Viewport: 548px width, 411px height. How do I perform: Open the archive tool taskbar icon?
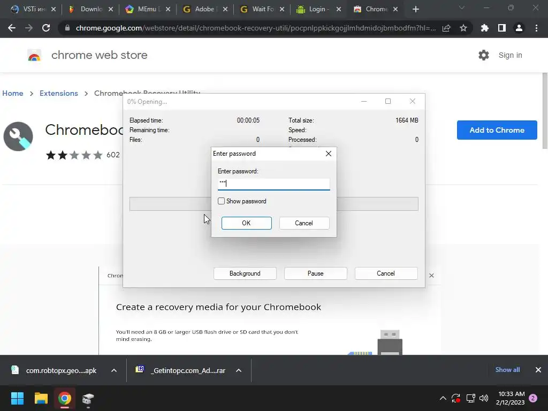point(88,399)
